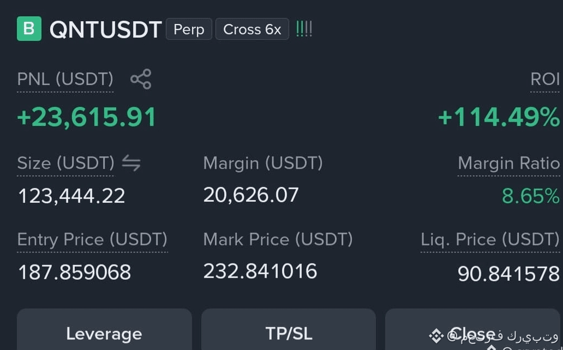The image size is (563, 350).
Task: Tap the Binance logo in the watermark
Action: pos(436,336)
